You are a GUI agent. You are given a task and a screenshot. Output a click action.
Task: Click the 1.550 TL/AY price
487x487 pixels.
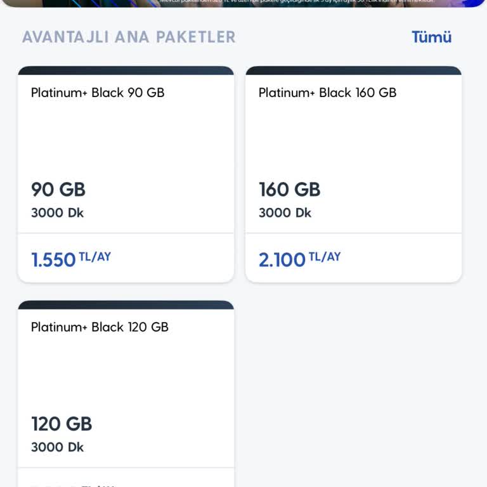click(54, 259)
